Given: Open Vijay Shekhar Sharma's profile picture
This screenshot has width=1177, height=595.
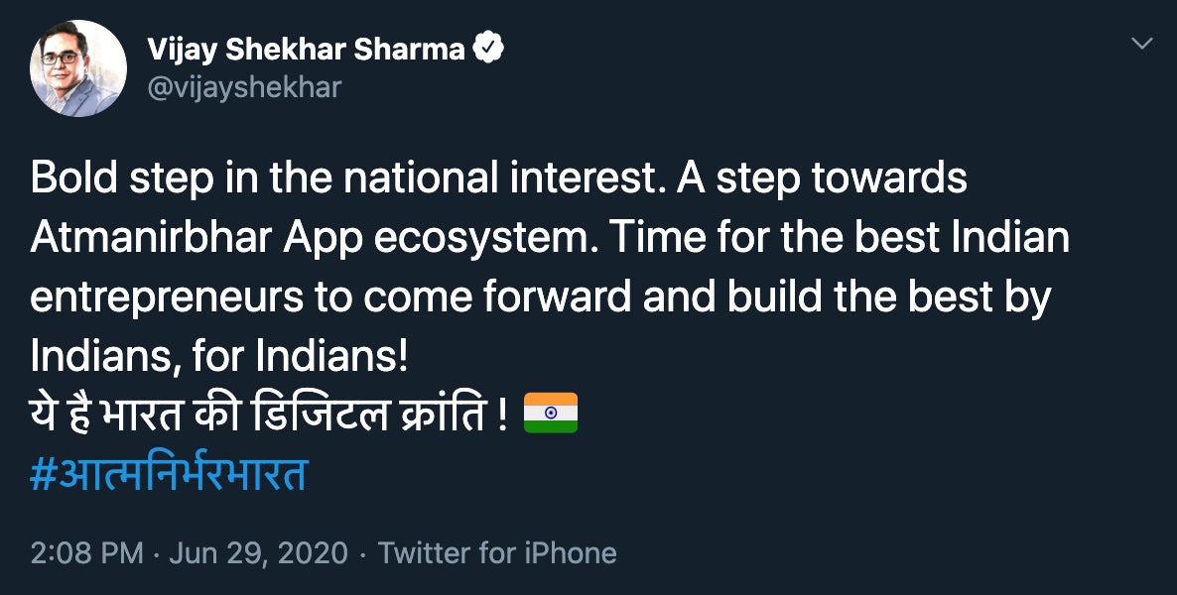Looking at the screenshot, I should pyautogui.click(x=78, y=68).
